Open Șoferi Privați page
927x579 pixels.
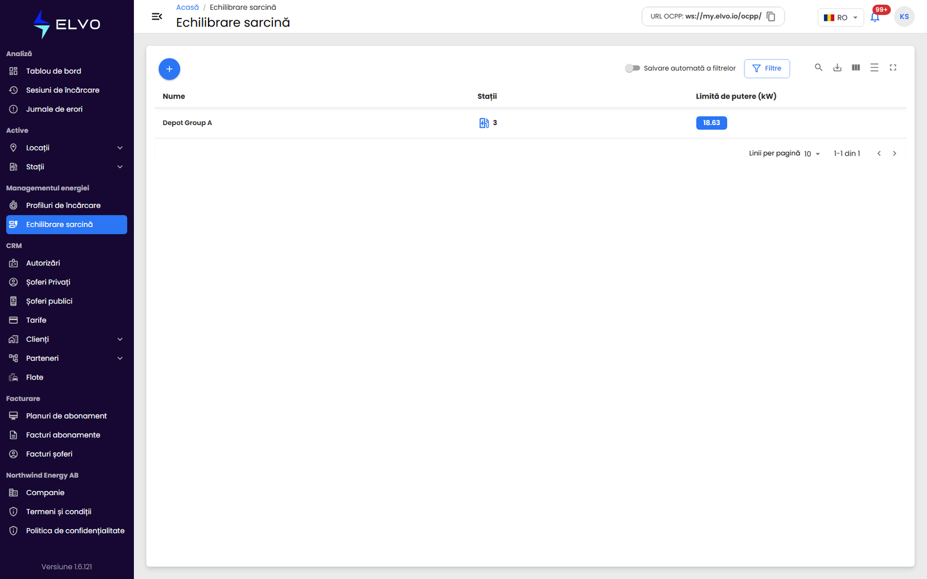tap(67, 282)
